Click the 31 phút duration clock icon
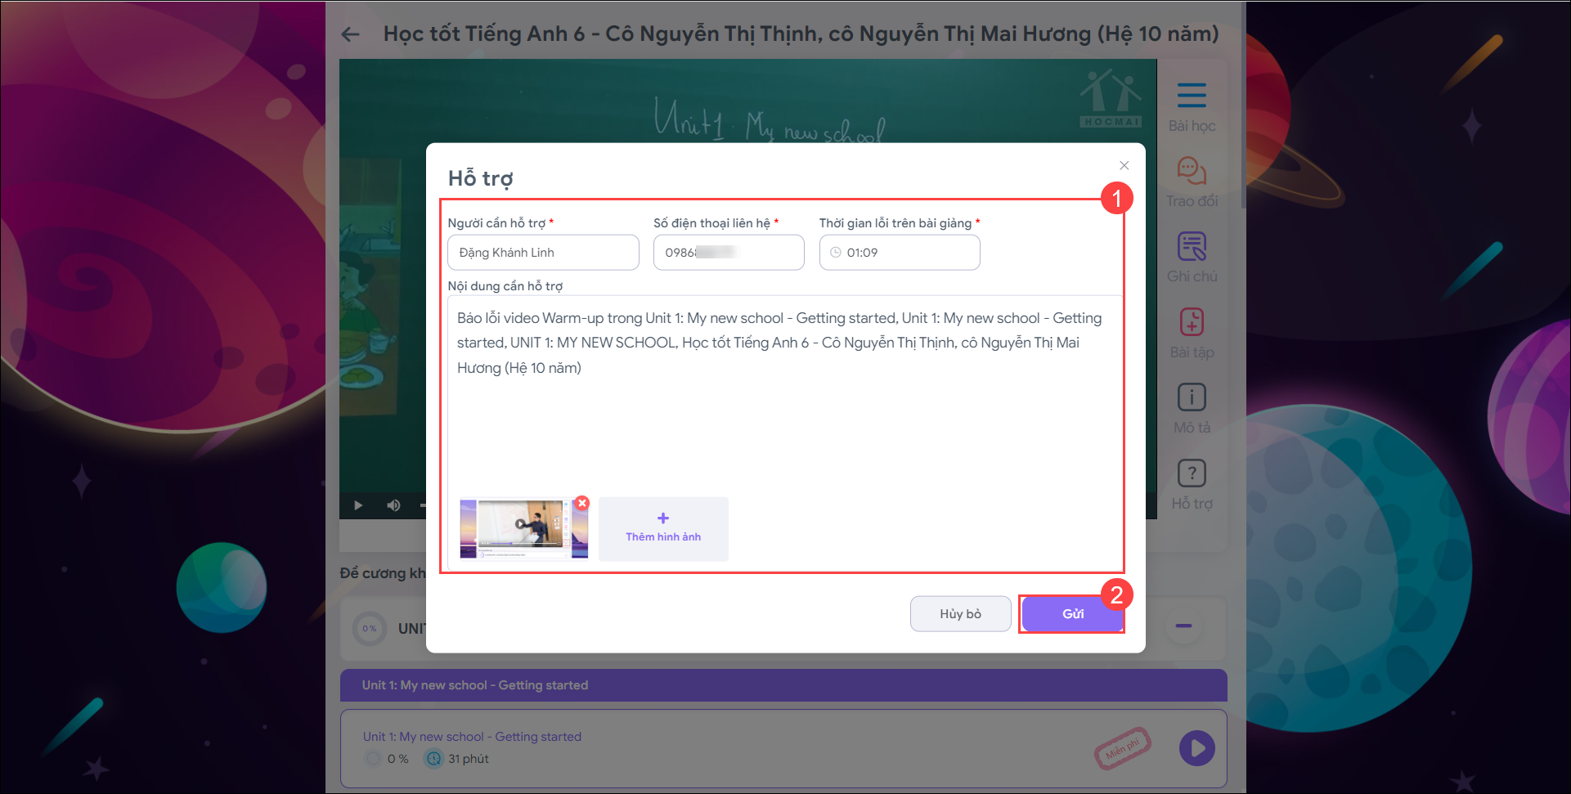 [433, 759]
